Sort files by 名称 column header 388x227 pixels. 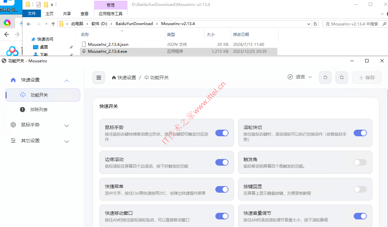tap(85, 35)
